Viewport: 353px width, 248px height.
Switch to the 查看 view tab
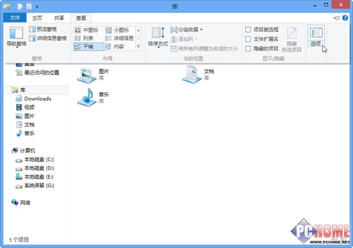coord(81,18)
